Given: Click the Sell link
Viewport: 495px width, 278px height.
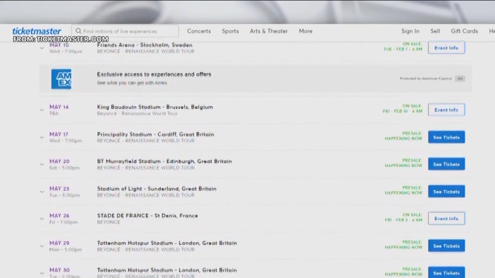Looking at the screenshot, I should pyautogui.click(x=435, y=31).
